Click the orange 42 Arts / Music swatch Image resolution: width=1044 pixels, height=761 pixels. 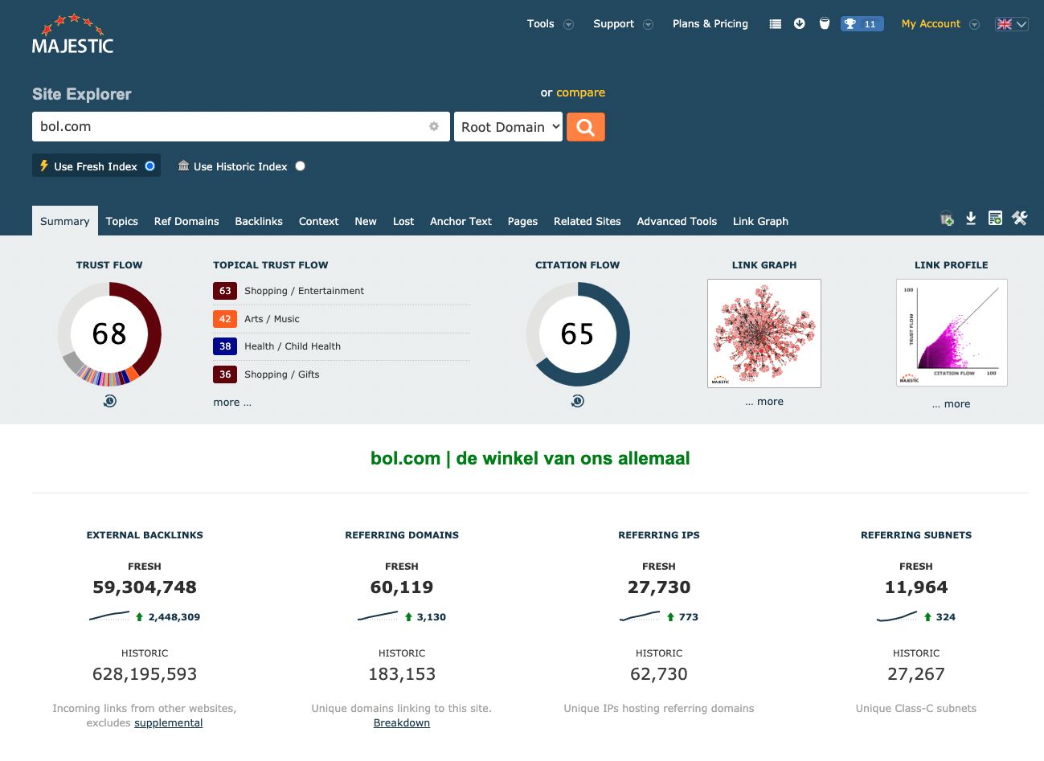coord(225,319)
